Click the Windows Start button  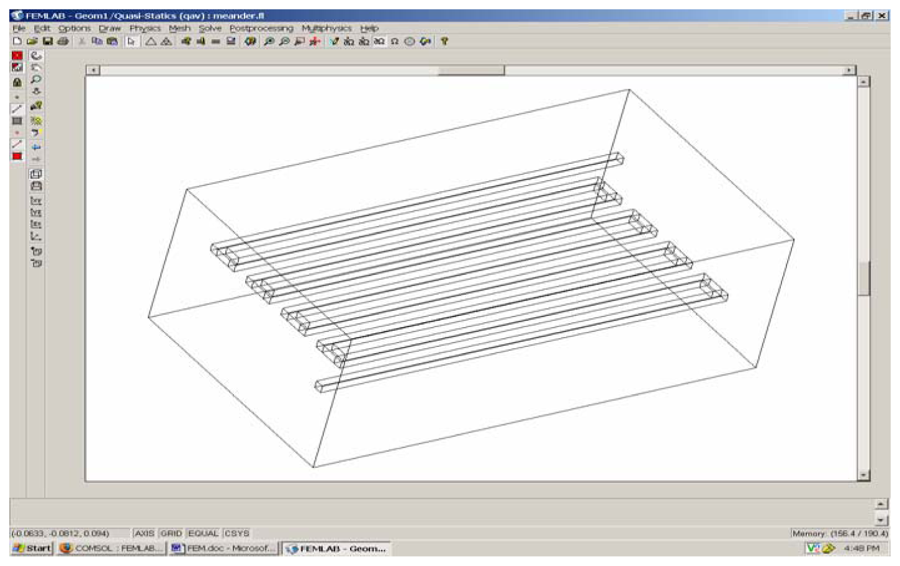click(x=32, y=548)
